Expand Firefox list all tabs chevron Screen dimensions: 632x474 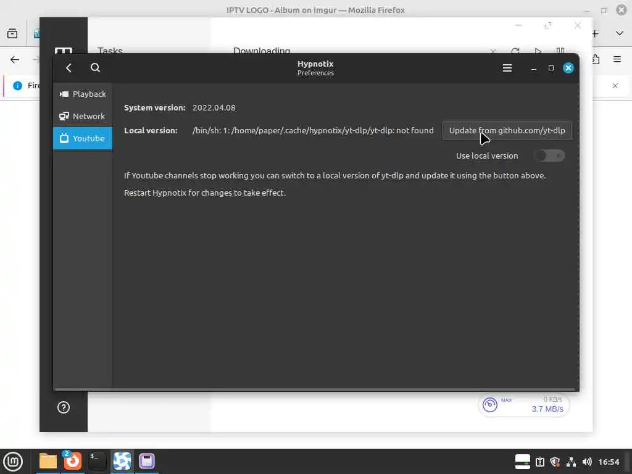click(x=620, y=33)
